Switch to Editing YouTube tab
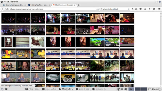The image size is (162, 91). point(39,5)
